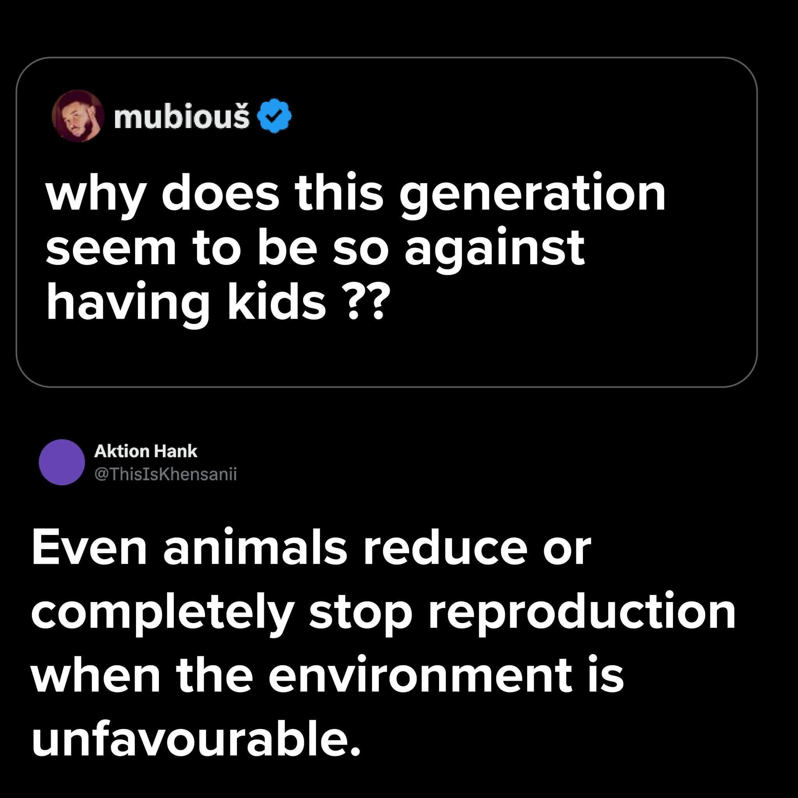Click the @ThisIsKhensanii handle
798x798 pixels.
166,474
